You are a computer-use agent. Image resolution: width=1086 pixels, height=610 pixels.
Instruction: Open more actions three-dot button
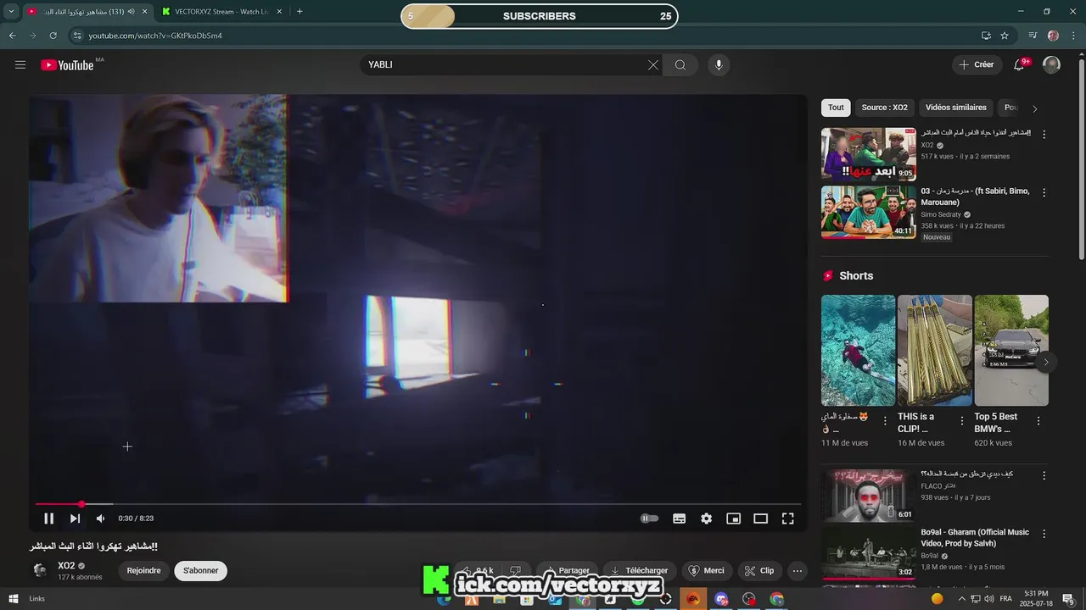[x=797, y=571]
